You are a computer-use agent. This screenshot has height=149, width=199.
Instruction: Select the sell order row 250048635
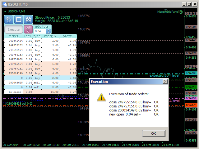pos(16,83)
